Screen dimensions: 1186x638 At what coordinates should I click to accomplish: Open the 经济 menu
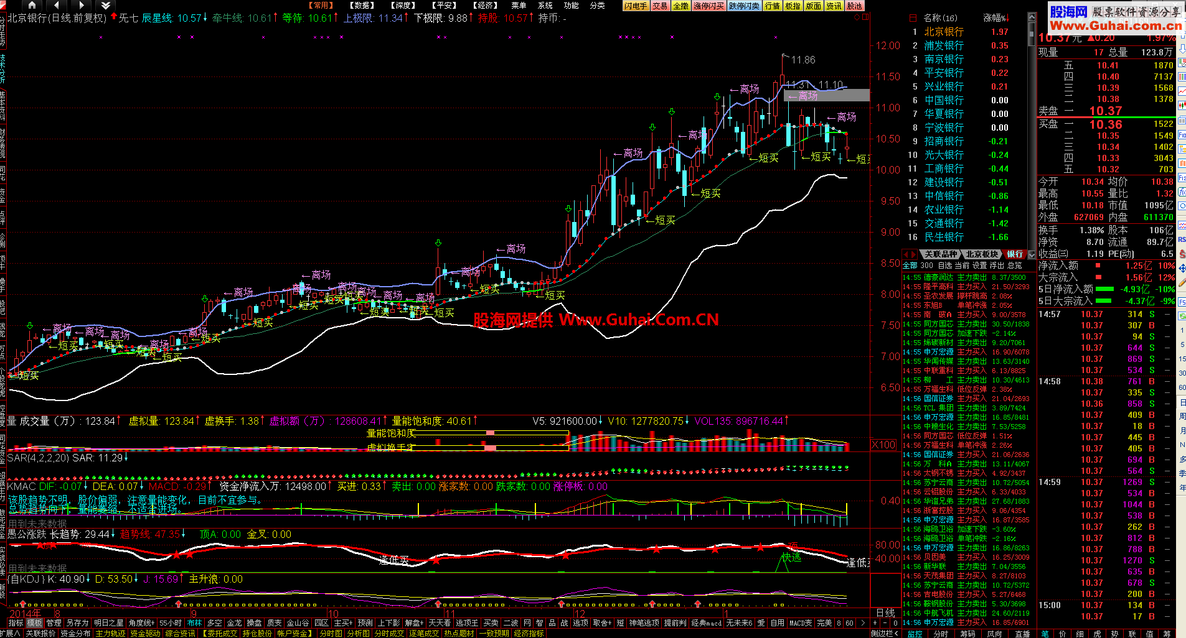click(x=486, y=6)
